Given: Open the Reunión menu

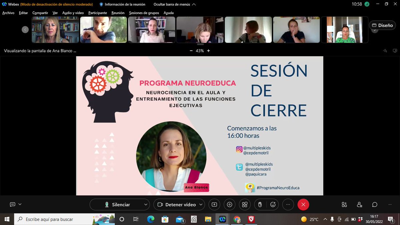Looking at the screenshot, I should [118, 13].
